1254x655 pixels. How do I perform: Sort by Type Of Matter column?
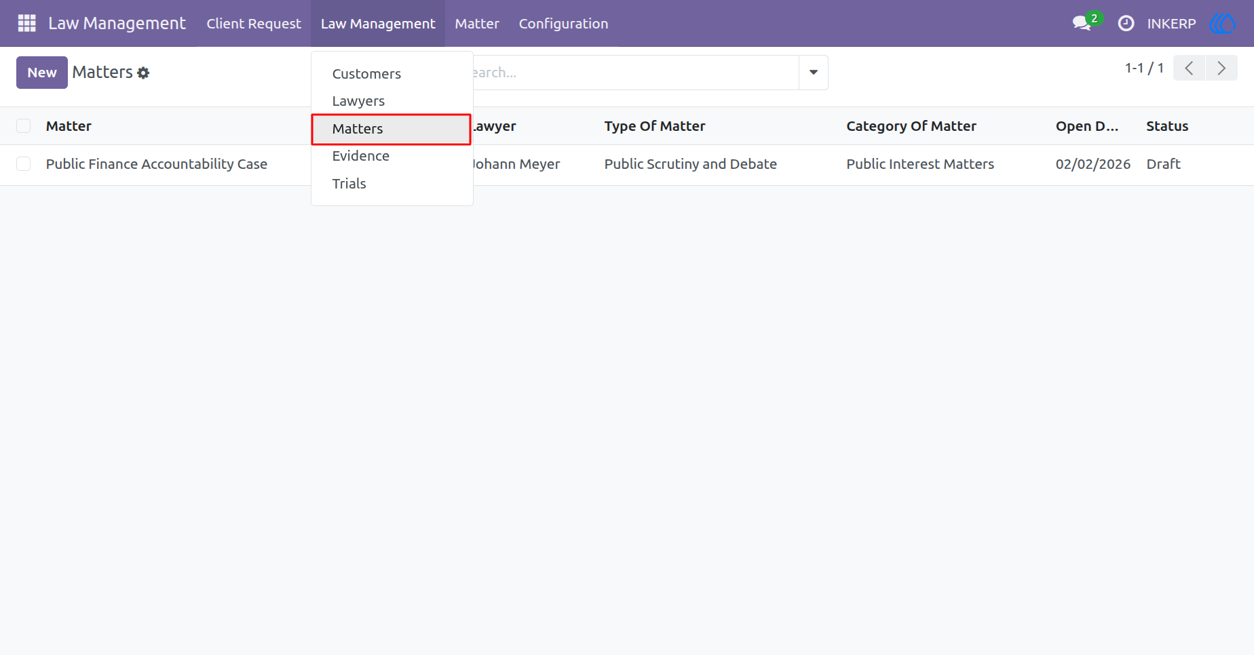click(x=655, y=126)
